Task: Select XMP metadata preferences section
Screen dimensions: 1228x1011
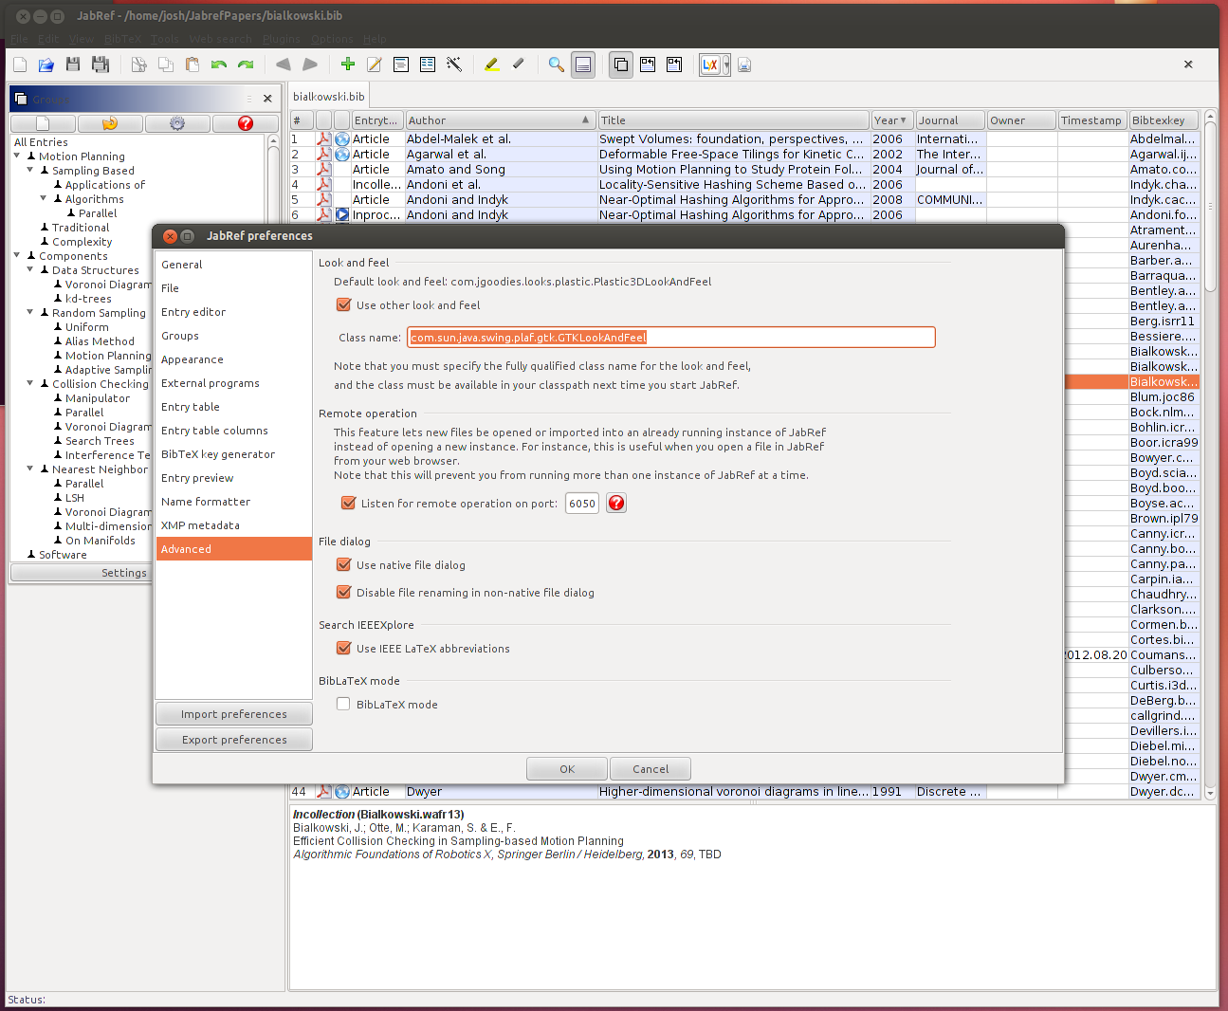Action: (233, 525)
